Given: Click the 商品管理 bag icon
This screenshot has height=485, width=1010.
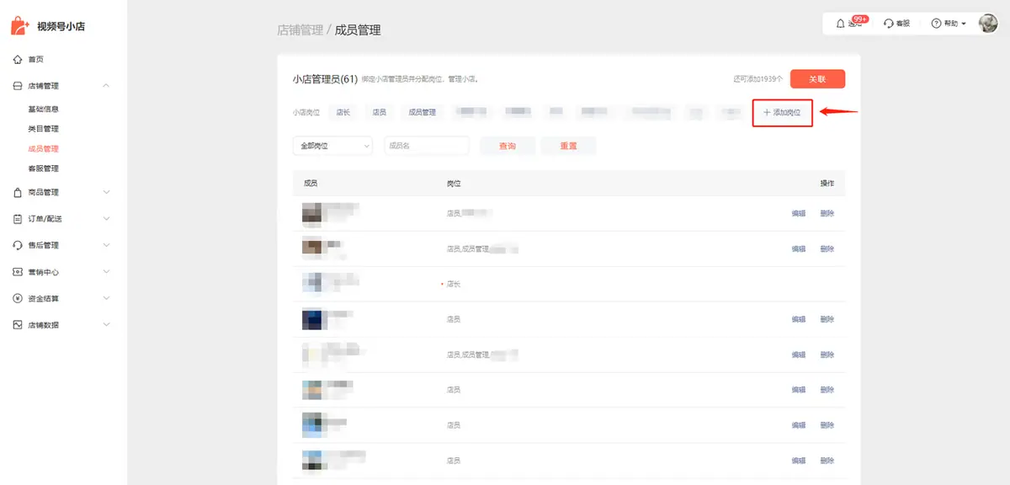Looking at the screenshot, I should pyautogui.click(x=18, y=192).
